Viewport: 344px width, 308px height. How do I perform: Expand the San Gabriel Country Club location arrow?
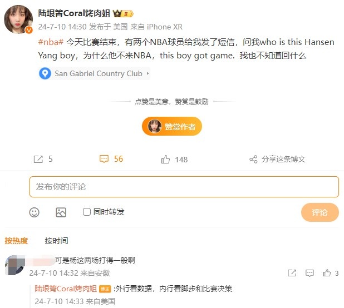click(x=148, y=73)
